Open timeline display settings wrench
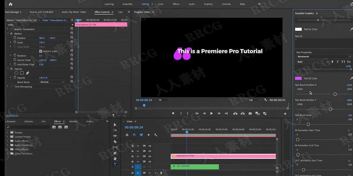This screenshot has width=353, height=176. pos(155,135)
